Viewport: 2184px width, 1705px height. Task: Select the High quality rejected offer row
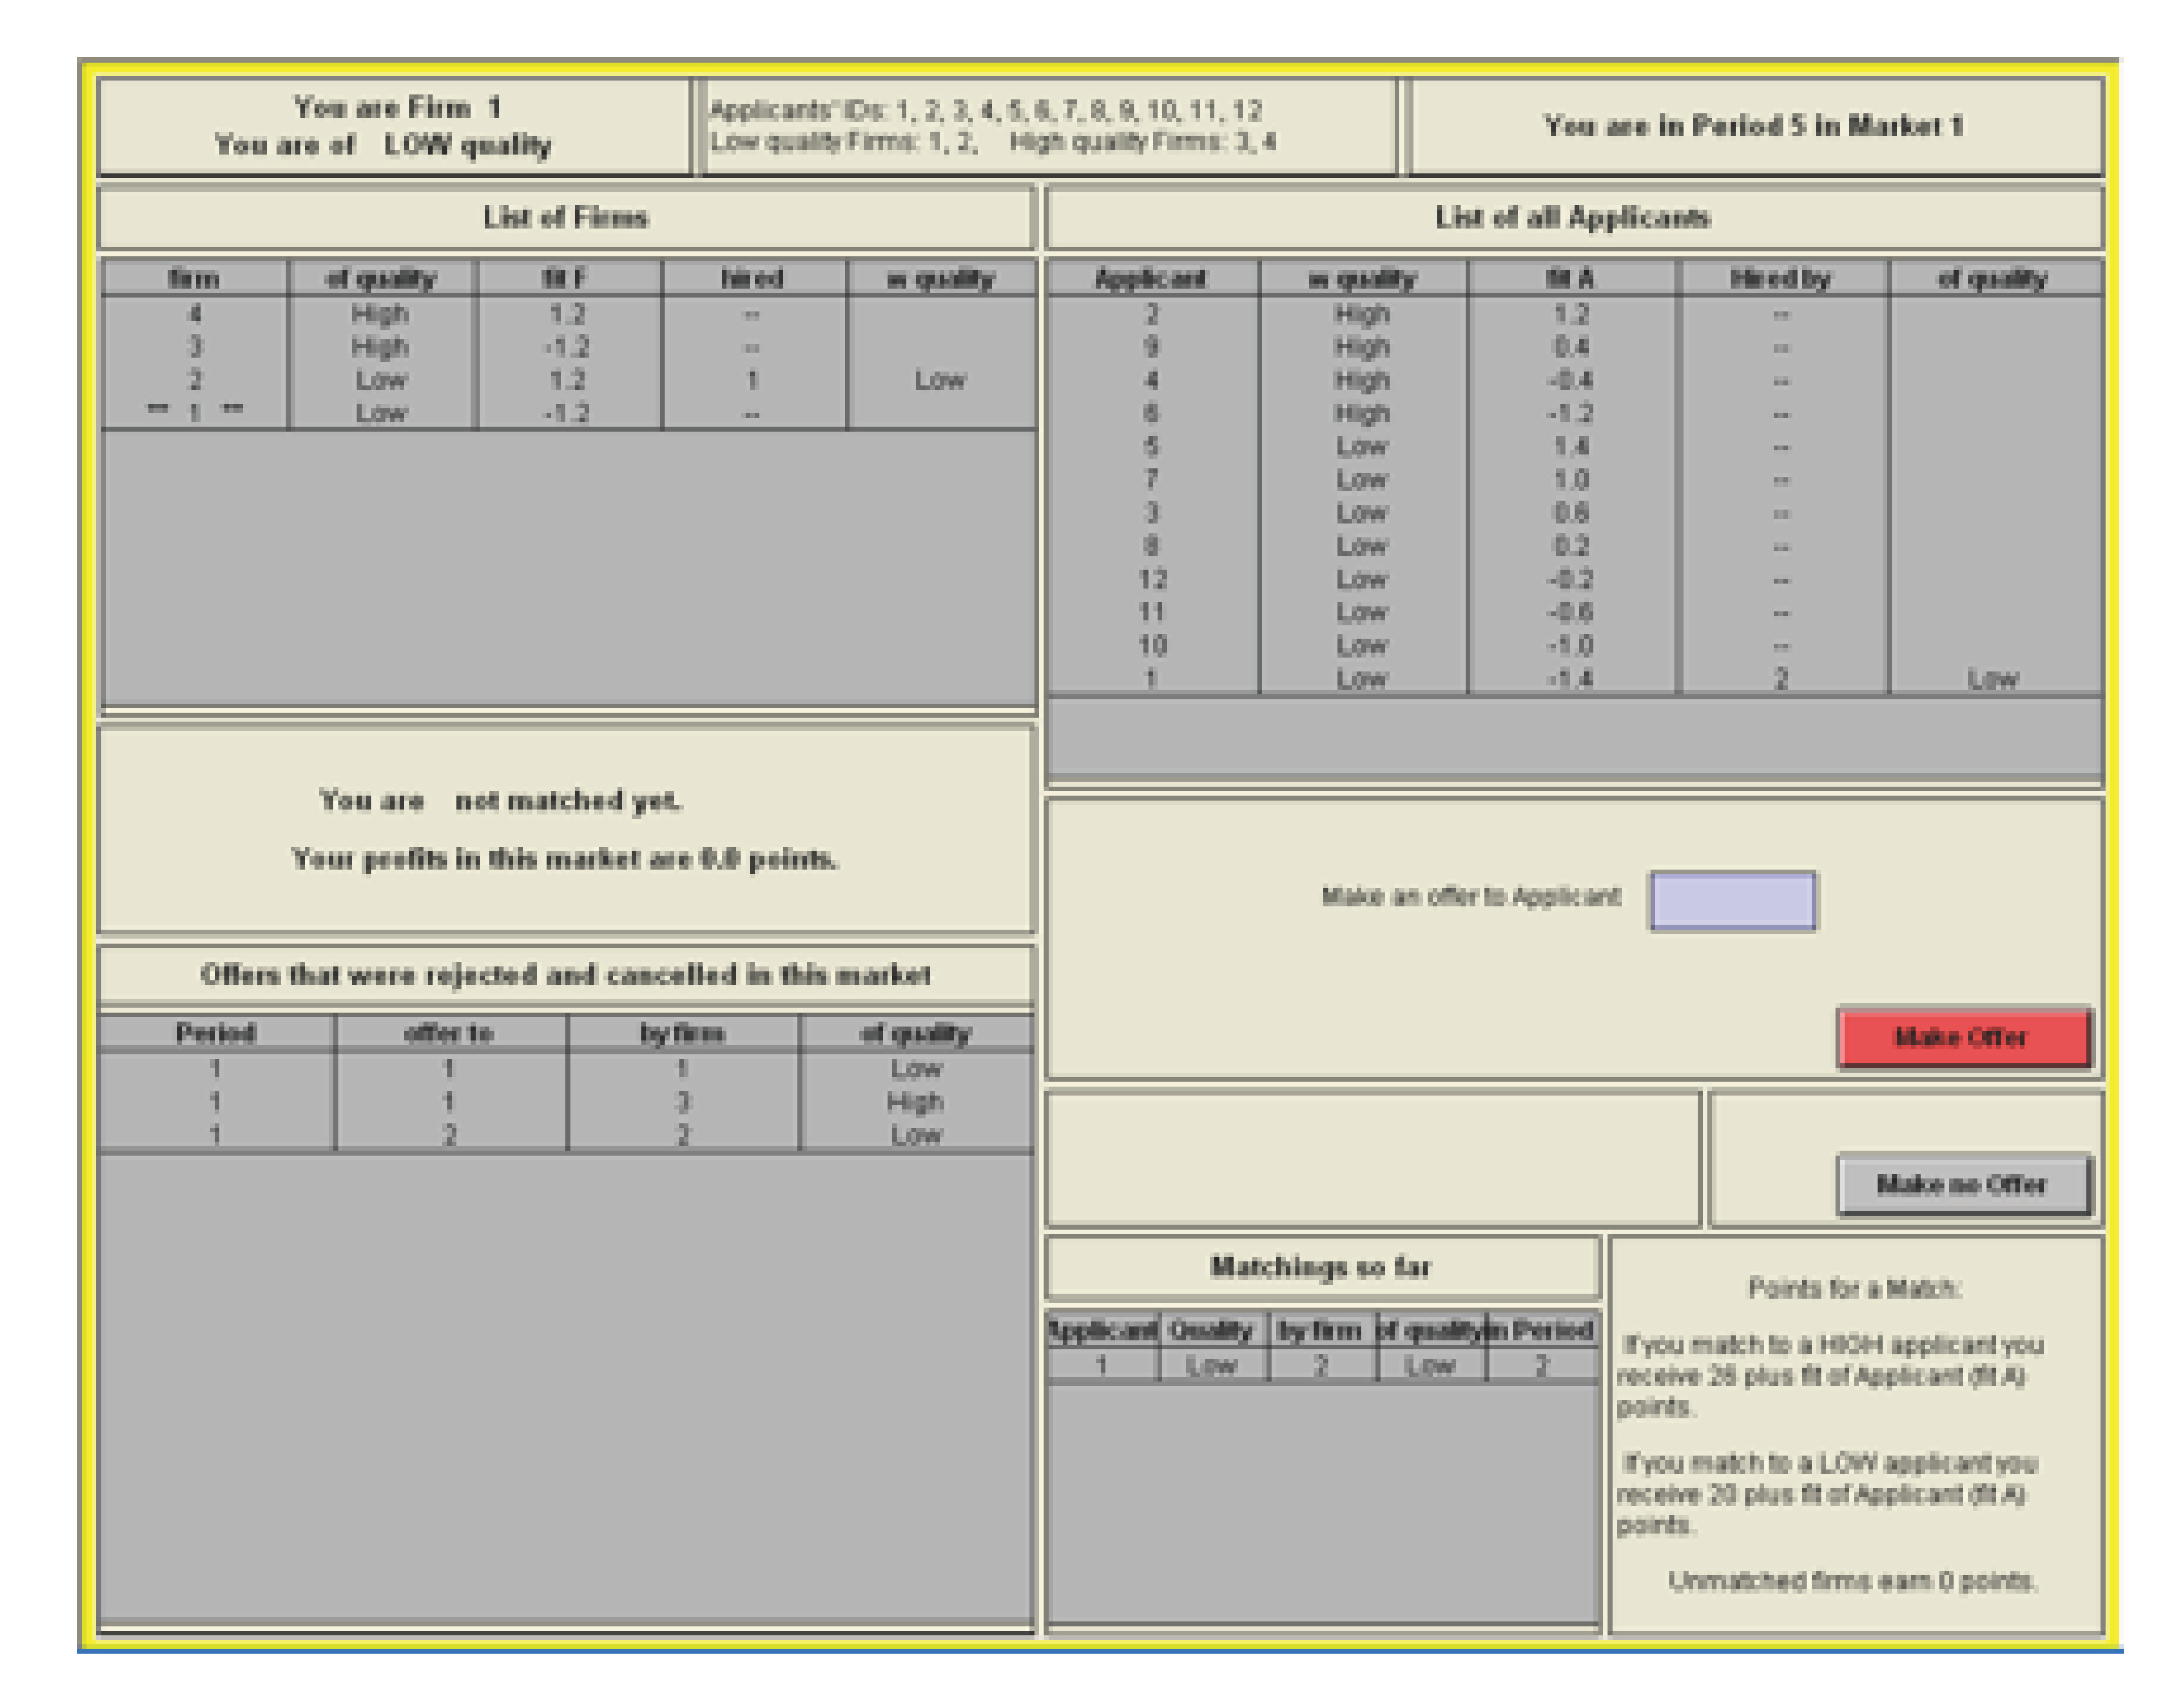point(565,1102)
